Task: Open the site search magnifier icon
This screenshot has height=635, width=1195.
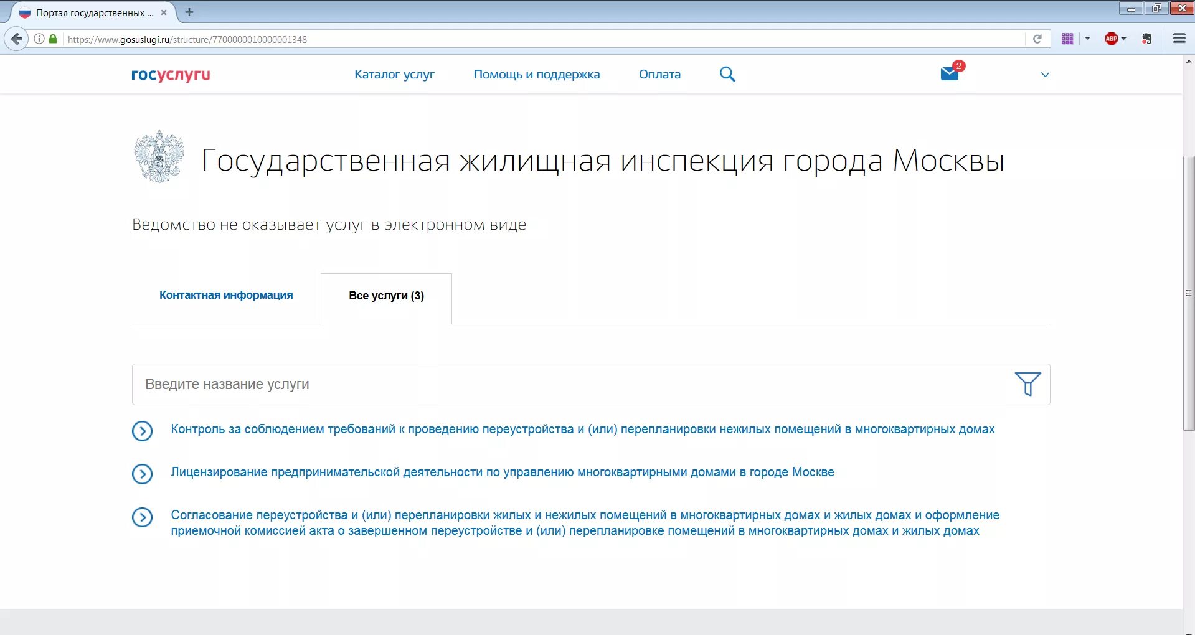Action: [727, 74]
